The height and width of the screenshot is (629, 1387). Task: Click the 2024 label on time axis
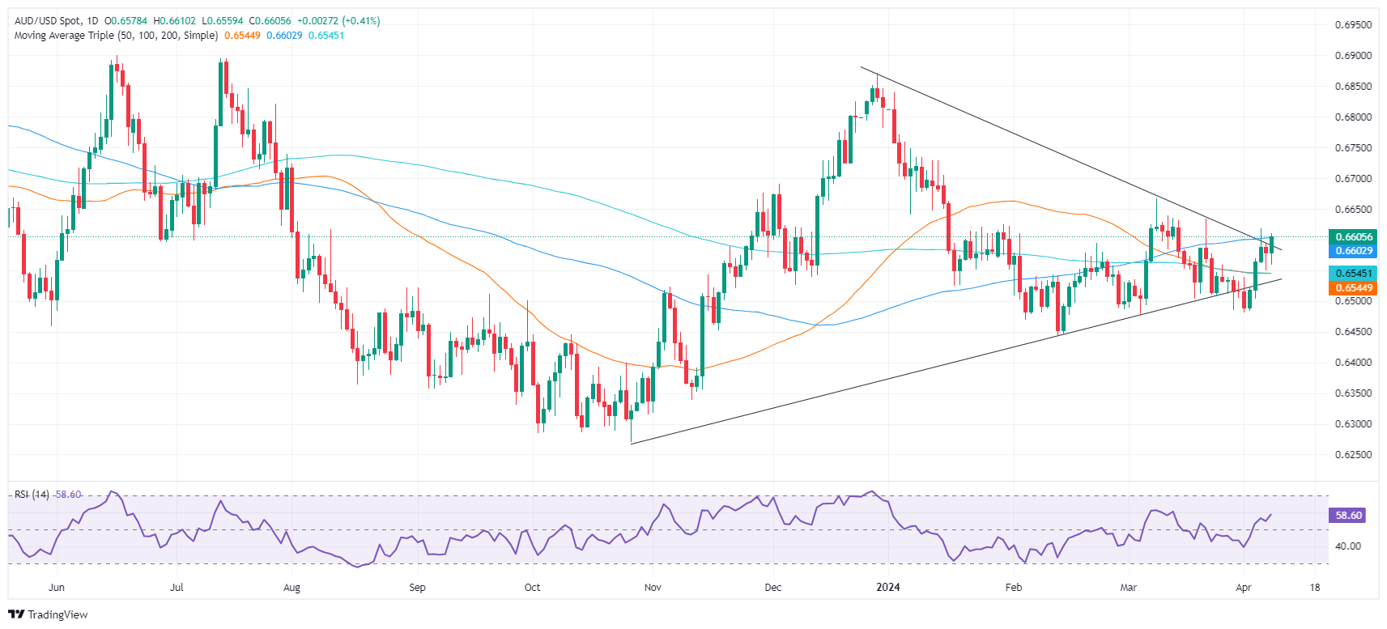tap(888, 587)
